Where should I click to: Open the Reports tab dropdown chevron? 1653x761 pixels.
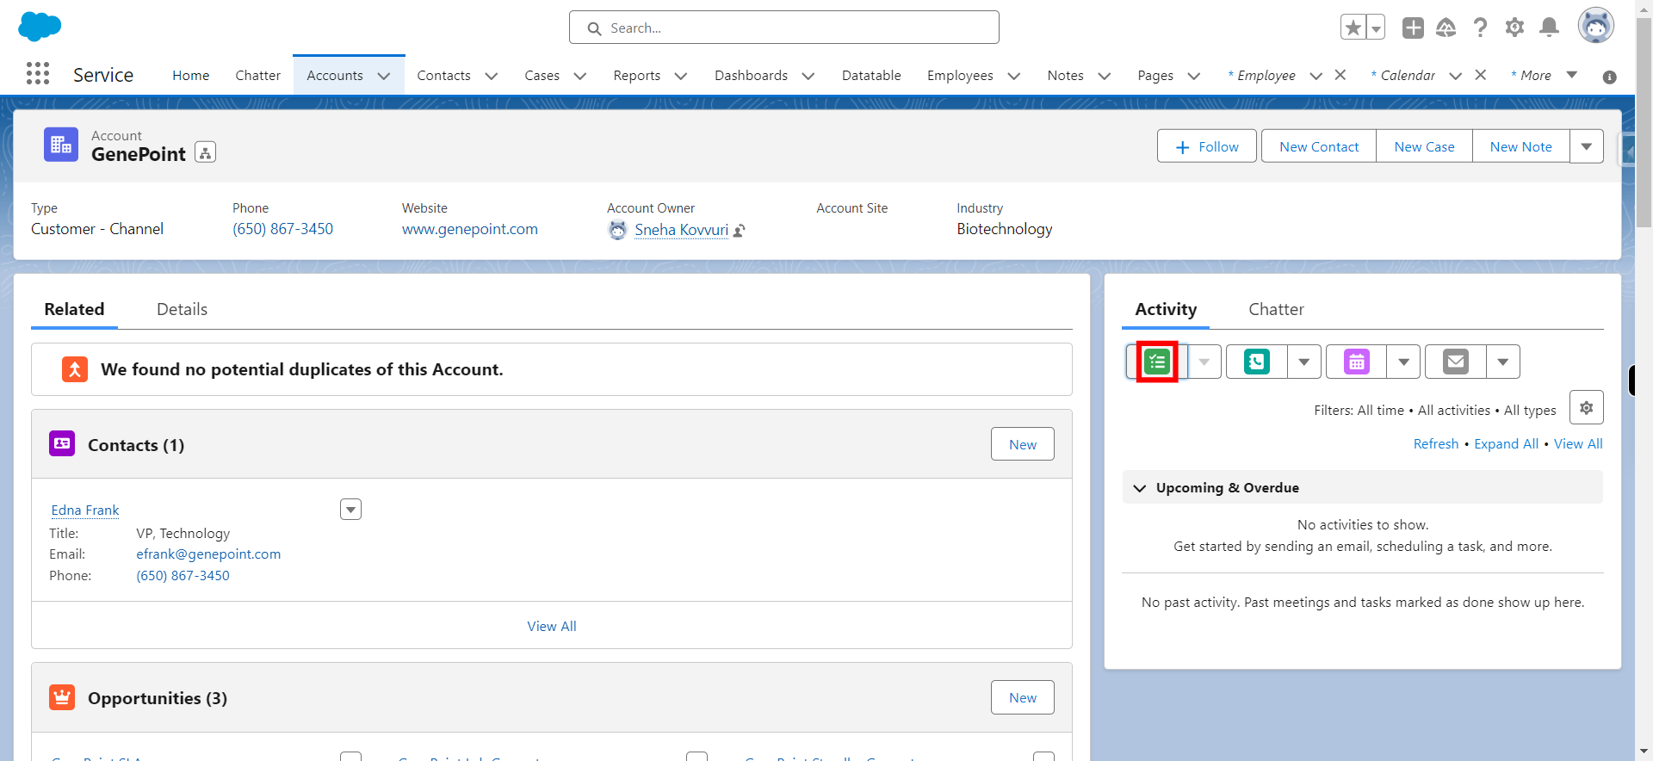pos(681,76)
